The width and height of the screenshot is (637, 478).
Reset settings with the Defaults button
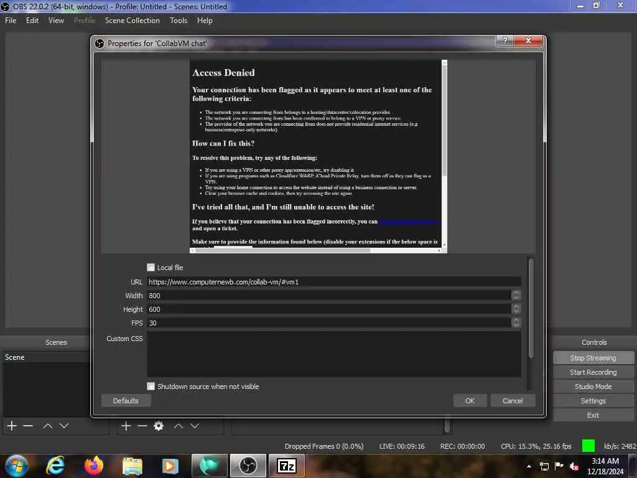[x=126, y=401]
